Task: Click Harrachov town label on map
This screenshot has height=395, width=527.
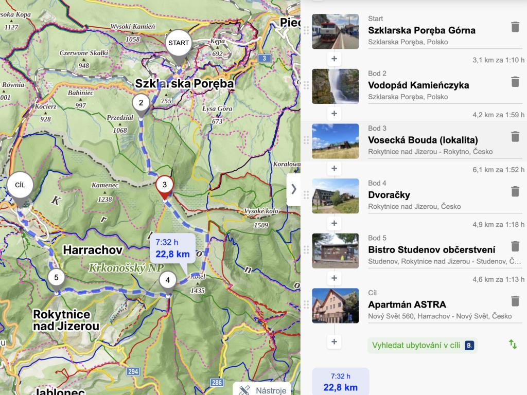Action: coord(93,250)
